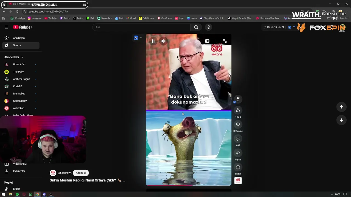Open Ana Sayfa in sidebar
The width and height of the screenshot is (351, 197).
21,38
